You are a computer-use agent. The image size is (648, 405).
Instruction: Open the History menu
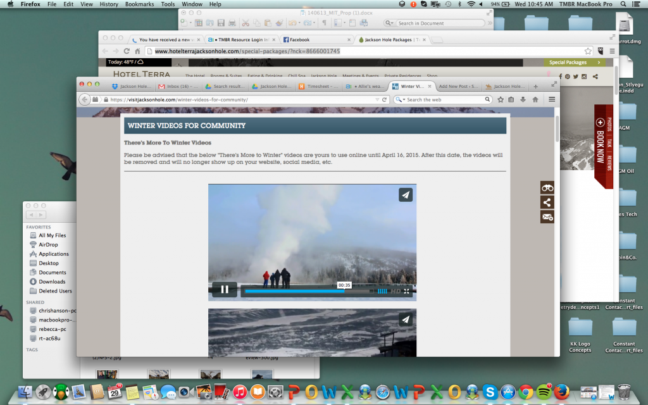pyautogui.click(x=109, y=4)
